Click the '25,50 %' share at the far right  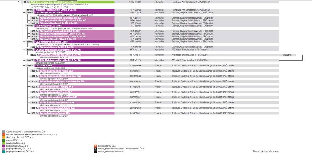coord(287,55)
